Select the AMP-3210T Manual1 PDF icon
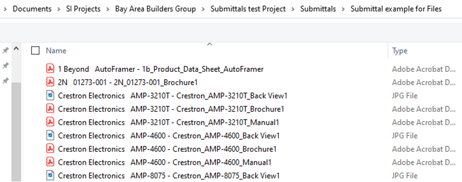Screen dimensions: 462x182 (50, 122)
